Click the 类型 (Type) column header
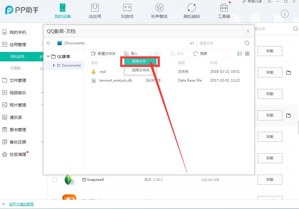The height and width of the screenshot is (209, 299). [181, 63]
